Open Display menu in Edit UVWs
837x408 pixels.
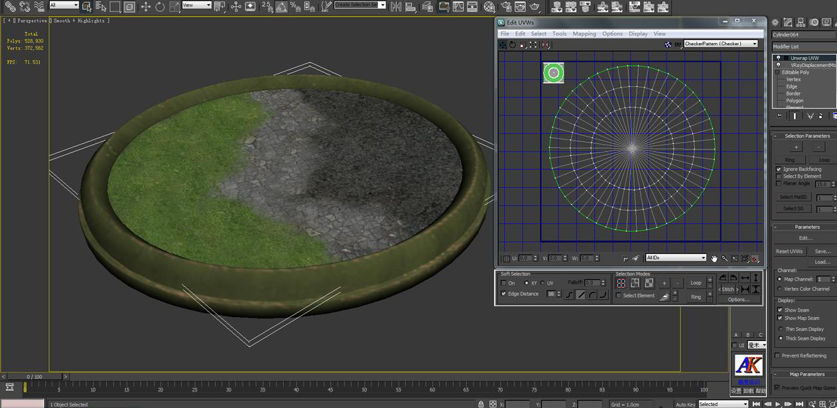tap(638, 34)
